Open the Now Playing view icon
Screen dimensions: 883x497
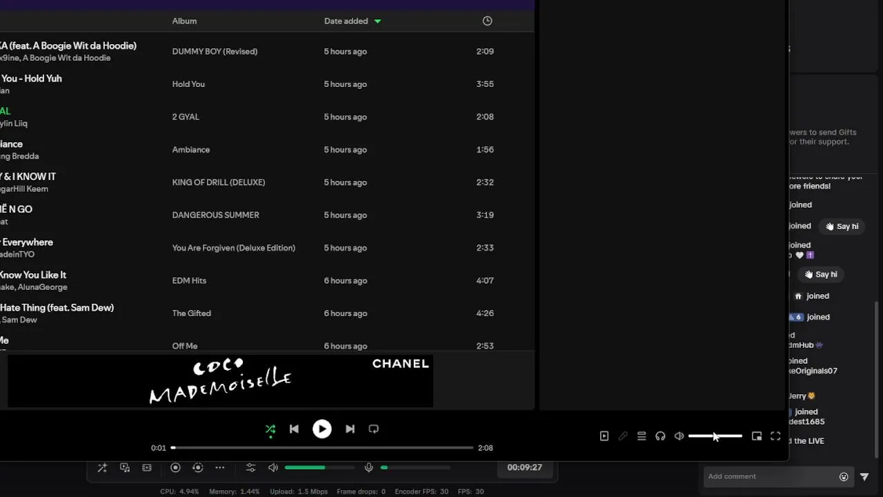604,436
